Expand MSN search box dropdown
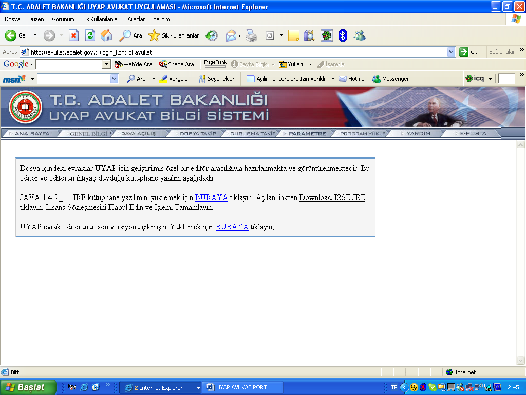 [x=115, y=79]
